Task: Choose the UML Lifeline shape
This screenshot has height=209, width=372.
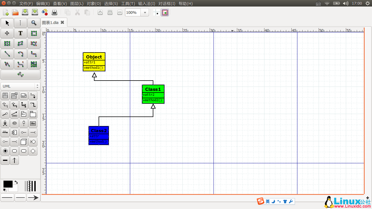Action: (x=24, y=123)
